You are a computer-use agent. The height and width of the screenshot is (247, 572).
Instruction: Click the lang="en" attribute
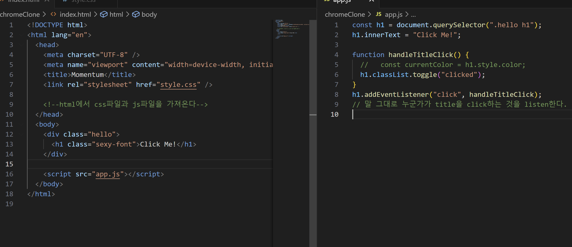[x=69, y=35]
